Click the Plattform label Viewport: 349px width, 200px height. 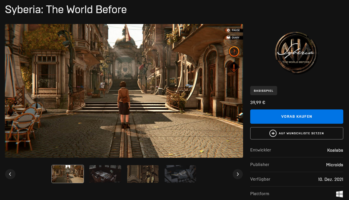[x=260, y=194]
